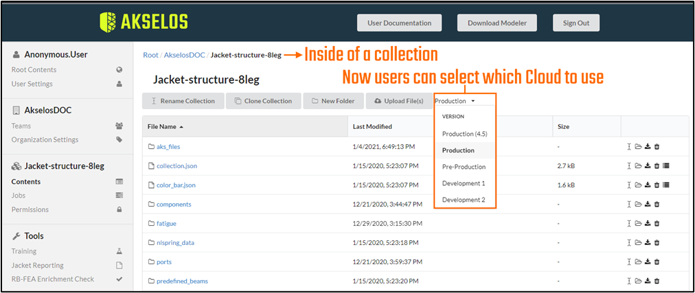
Task: Open User Settings in the sidebar
Action: pyautogui.click(x=32, y=84)
